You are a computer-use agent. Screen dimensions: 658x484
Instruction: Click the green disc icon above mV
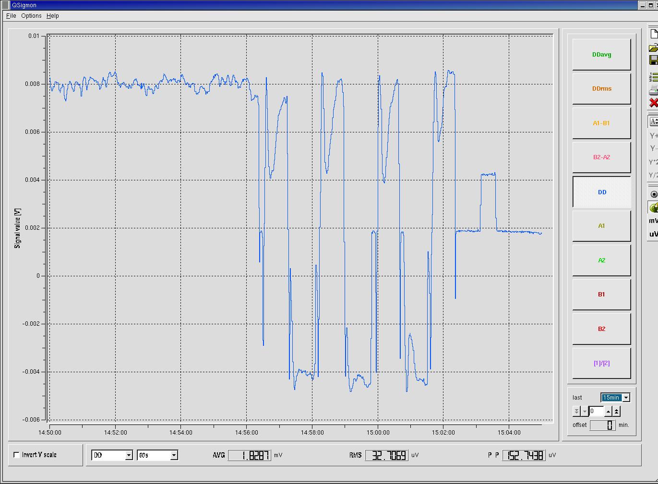pos(654,208)
